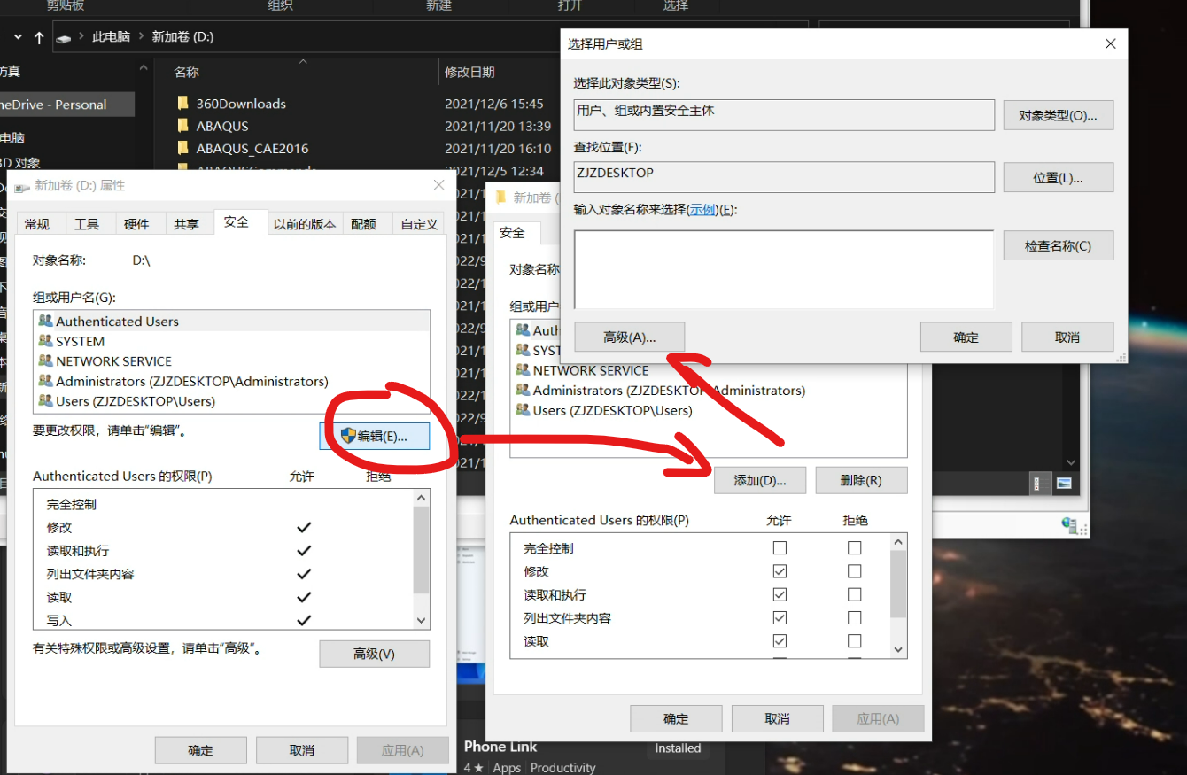Collapse the navigation pane section chevron
The height and width of the screenshot is (775, 1187).
(144, 69)
